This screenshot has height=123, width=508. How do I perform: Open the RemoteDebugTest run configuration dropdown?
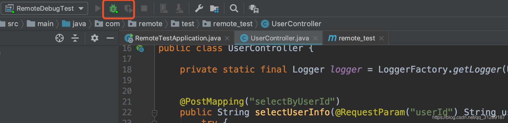45,9
